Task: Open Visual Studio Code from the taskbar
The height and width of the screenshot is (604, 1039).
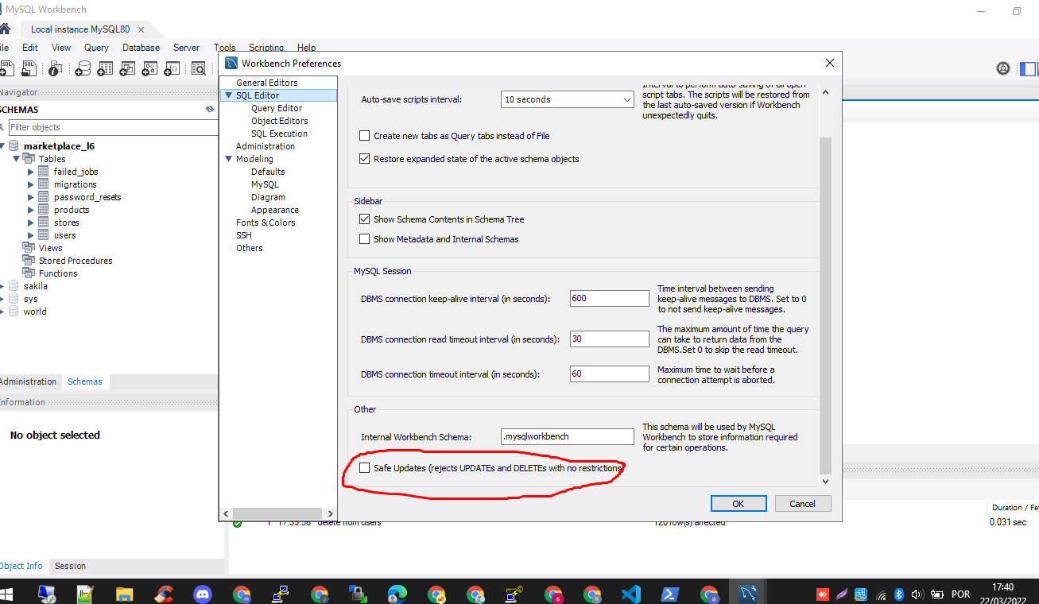Action: coord(631,594)
